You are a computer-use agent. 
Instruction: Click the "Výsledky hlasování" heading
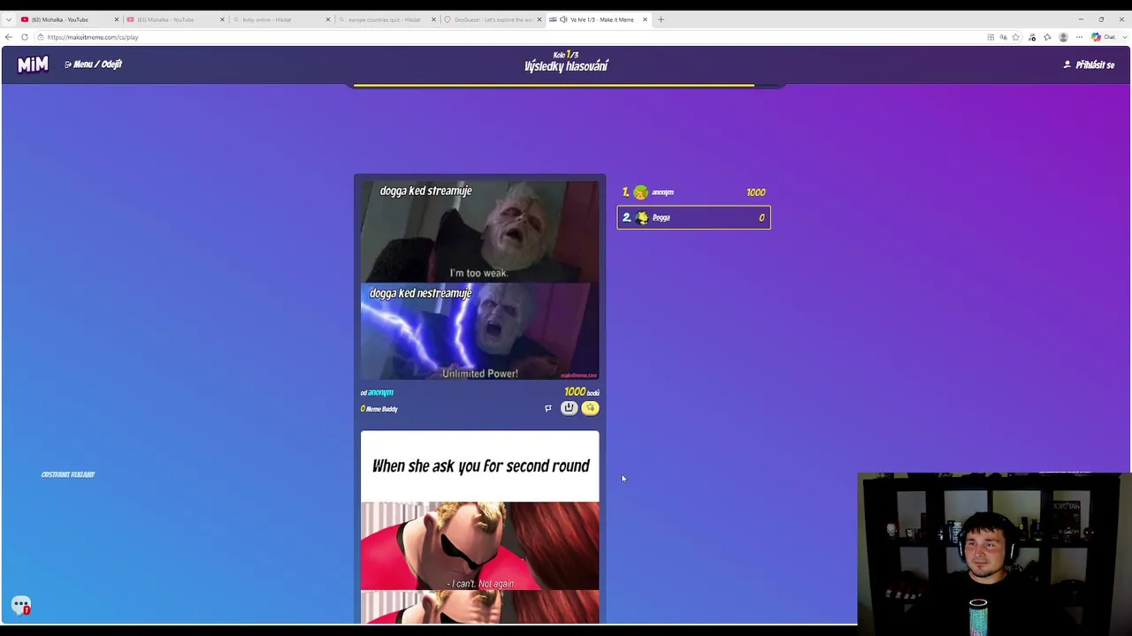pyautogui.click(x=566, y=66)
